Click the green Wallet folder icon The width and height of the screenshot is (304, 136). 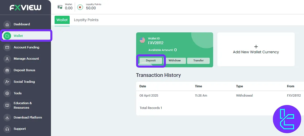pyautogui.click(x=7, y=36)
